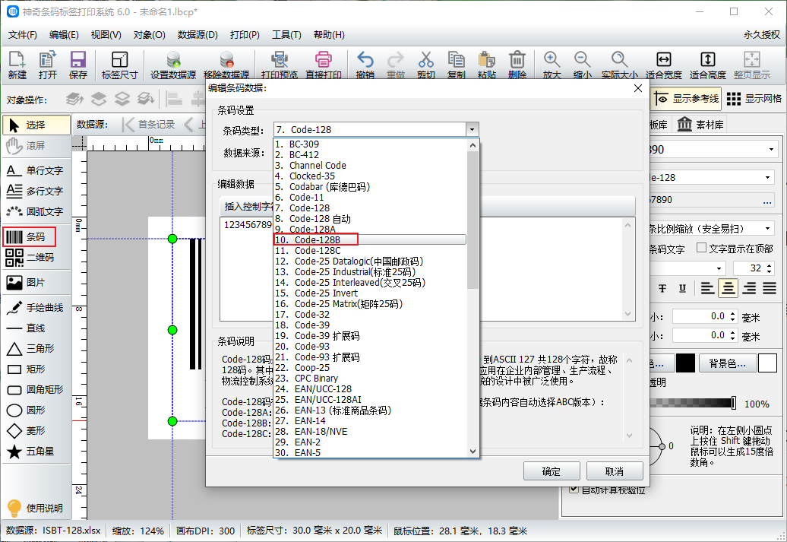Open the 编辑(E) menu
787x542 pixels.
[64, 35]
